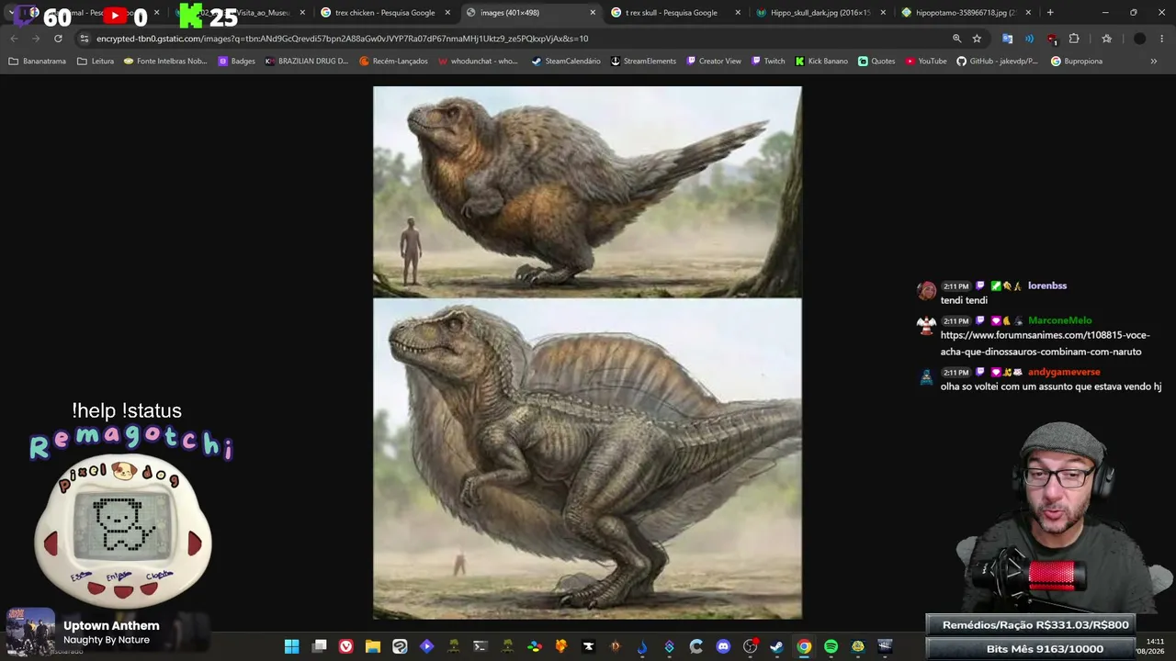Open the SteamCalendário bookmark
This screenshot has width=1176, height=661.
tap(566, 62)
